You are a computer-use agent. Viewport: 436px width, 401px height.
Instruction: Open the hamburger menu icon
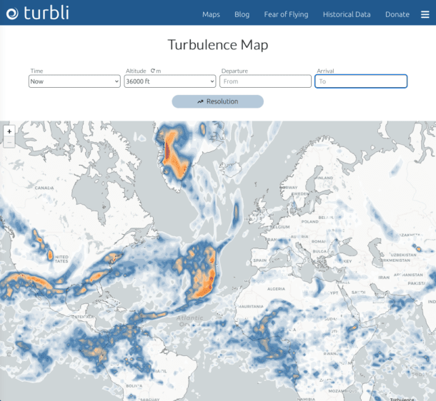click(x=425, y=14)
